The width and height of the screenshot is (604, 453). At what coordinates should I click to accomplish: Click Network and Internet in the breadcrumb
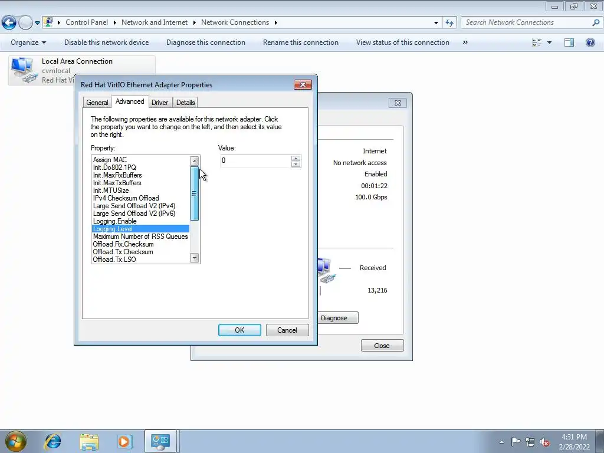(155, 22)
